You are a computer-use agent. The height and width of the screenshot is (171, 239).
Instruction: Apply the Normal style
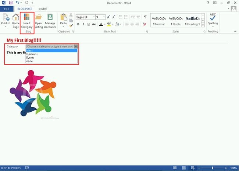tap(159, 21)
